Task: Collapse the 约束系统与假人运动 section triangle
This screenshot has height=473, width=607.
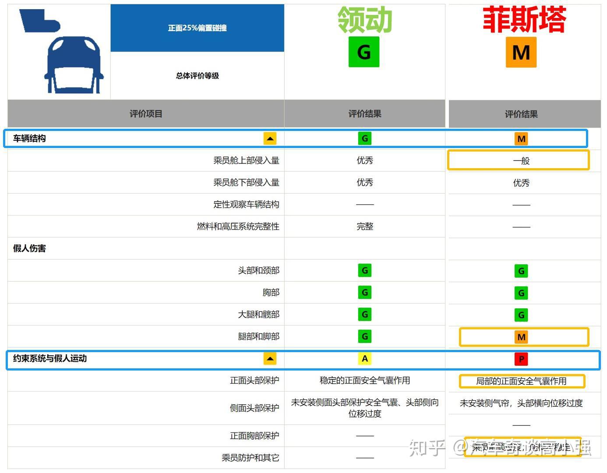Action: (270, 358)
